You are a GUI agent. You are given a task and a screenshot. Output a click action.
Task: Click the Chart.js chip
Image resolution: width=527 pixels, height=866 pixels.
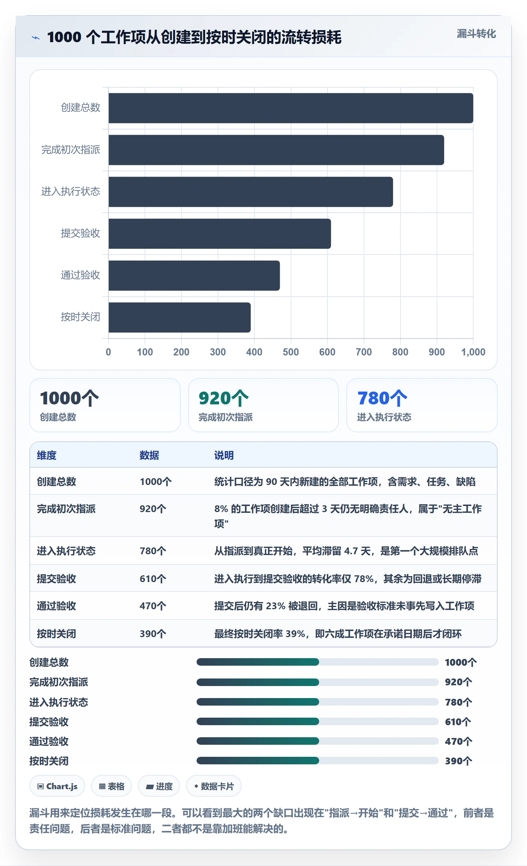coord(57,786)
